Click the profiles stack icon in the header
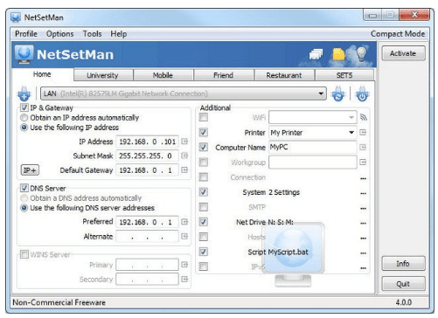Viewport: 438px width, 318px height. (x=316, y=54)
